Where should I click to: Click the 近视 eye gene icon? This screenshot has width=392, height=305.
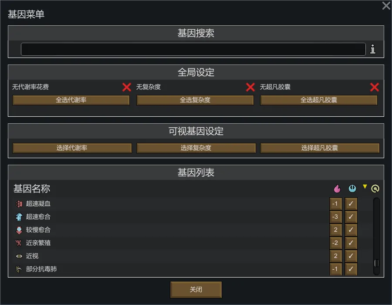(19, 256)
